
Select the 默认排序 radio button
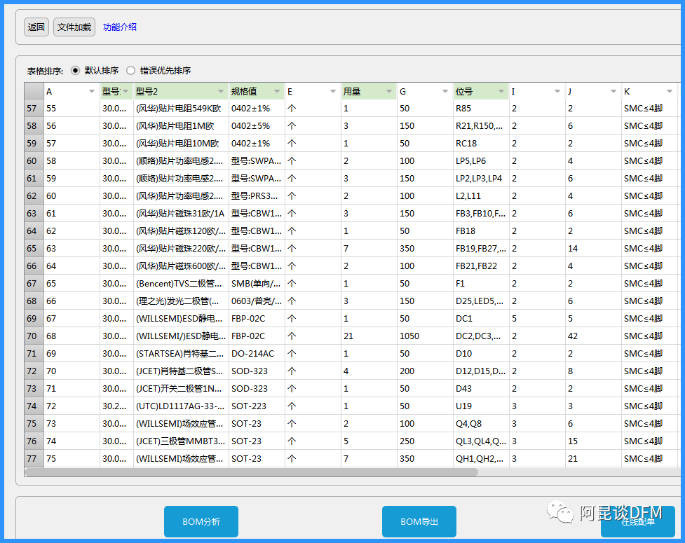coord(75,70)
